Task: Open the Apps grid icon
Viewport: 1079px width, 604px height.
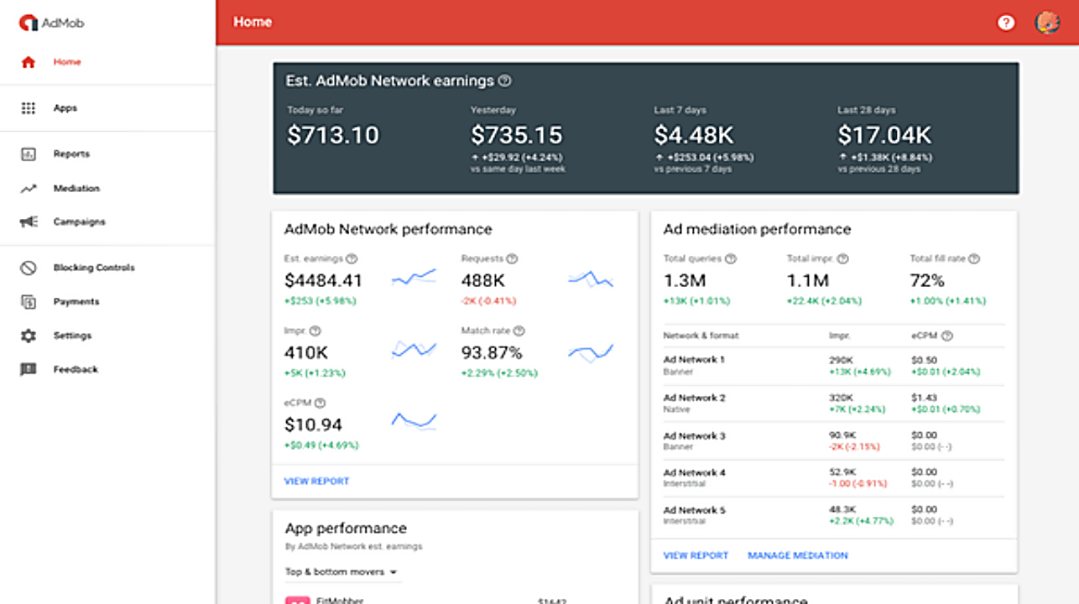Action: pos(28,108)
